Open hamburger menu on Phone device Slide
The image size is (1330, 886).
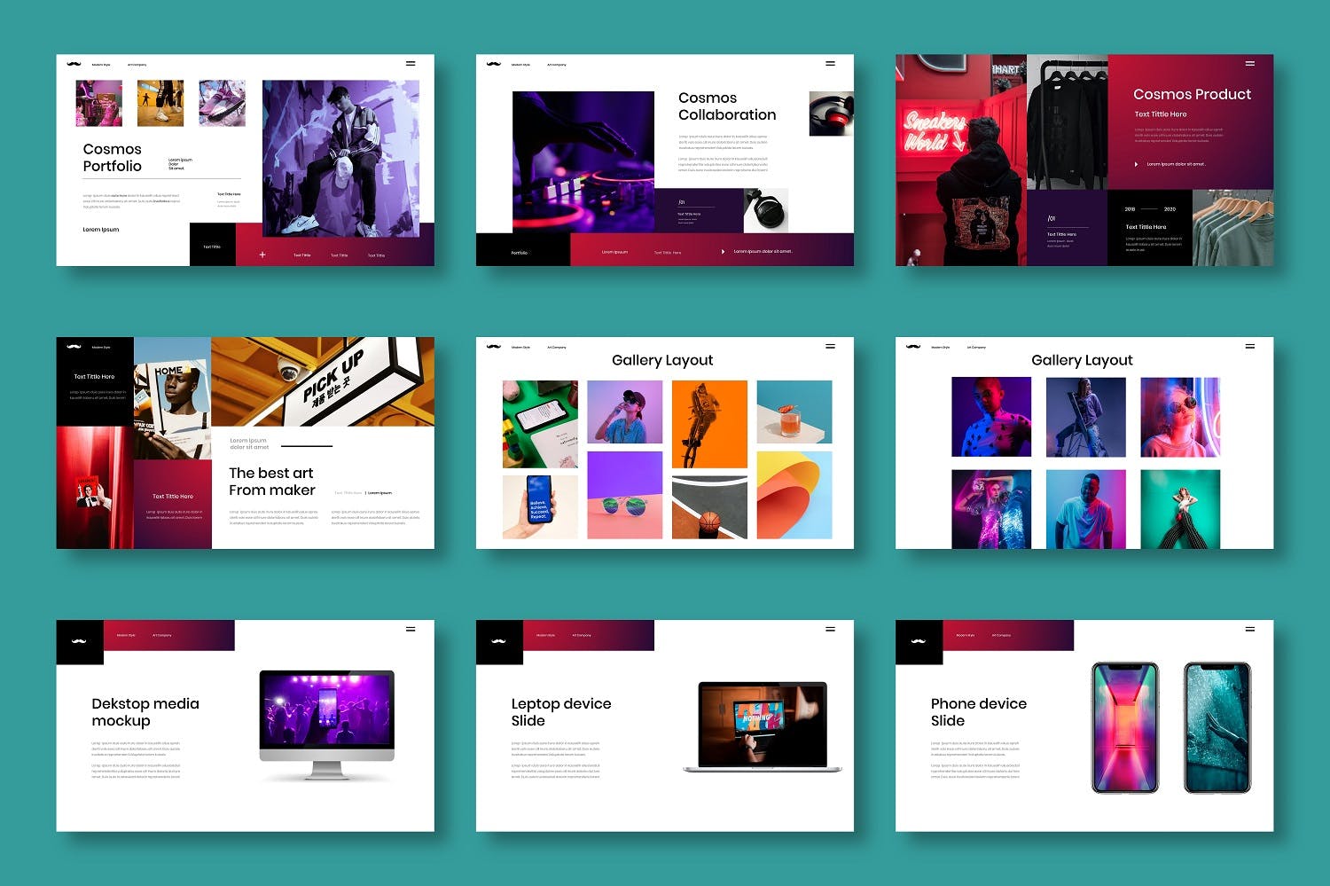(x=1249, y=629)
